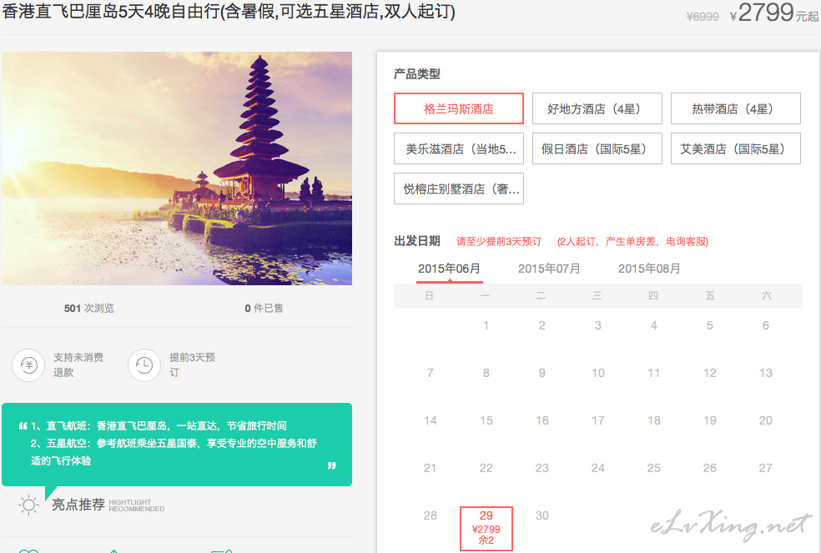
Task: Click the 产品类型 heading
Action: tap(417, 74)
